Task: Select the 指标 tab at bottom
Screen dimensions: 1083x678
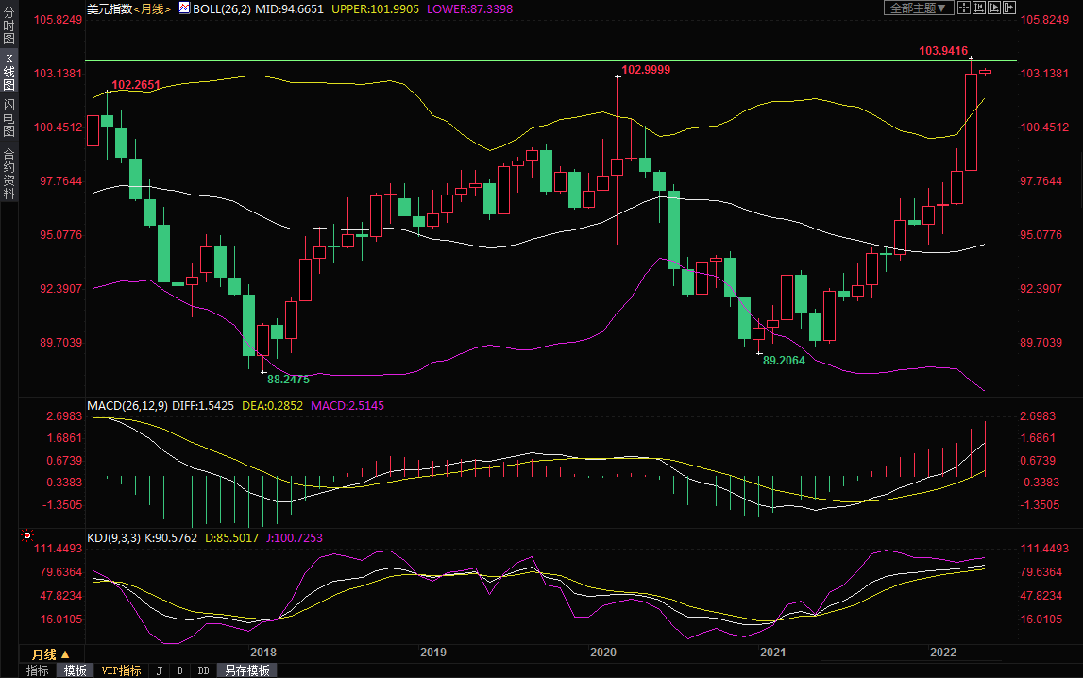Action: (x=38, y=670)
